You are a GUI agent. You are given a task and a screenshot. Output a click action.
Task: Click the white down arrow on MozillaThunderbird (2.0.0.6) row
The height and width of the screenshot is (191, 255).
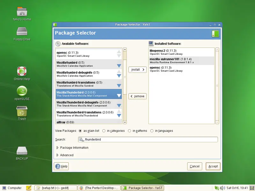click(x=119, y=96)
